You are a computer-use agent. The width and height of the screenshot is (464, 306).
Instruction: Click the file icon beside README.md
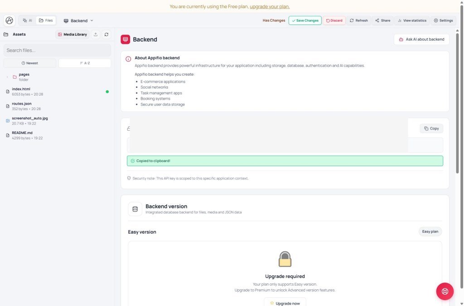pos(8,135)
